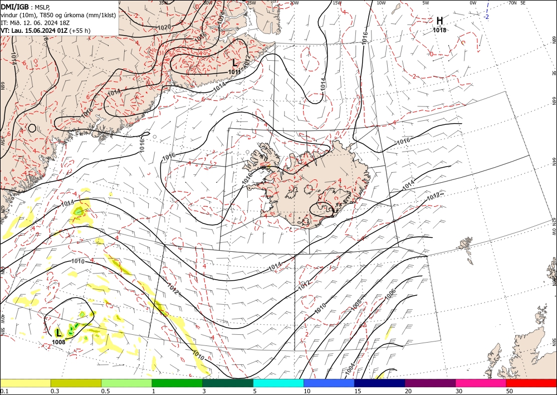Viewport: 557px width, 395px height.
Task: Click the 'H' high pressure marker
Action: 439,21
